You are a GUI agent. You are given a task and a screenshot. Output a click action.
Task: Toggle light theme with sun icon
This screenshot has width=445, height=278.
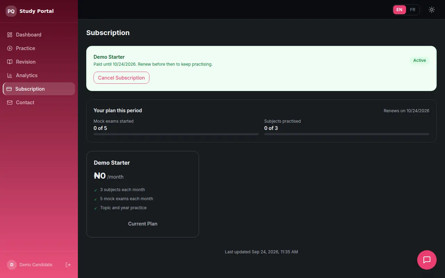click(432, 10)
